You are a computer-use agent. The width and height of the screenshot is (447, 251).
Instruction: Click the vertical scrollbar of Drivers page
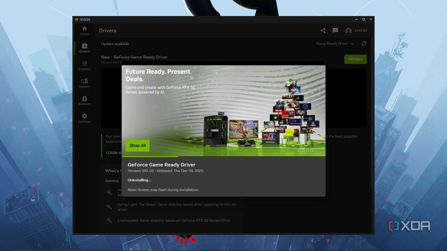(372, 114)
